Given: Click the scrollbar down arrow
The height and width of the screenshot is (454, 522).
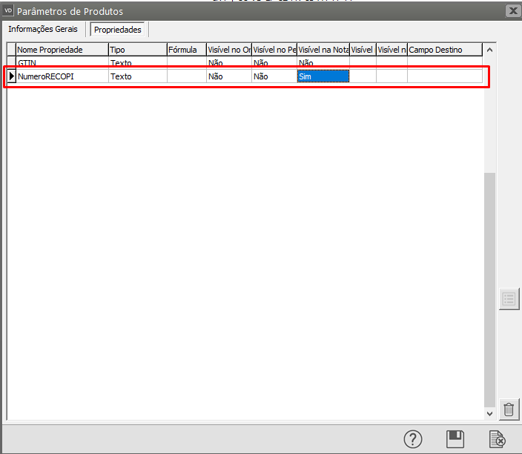Looking at the screenshot, I should 489,414.
